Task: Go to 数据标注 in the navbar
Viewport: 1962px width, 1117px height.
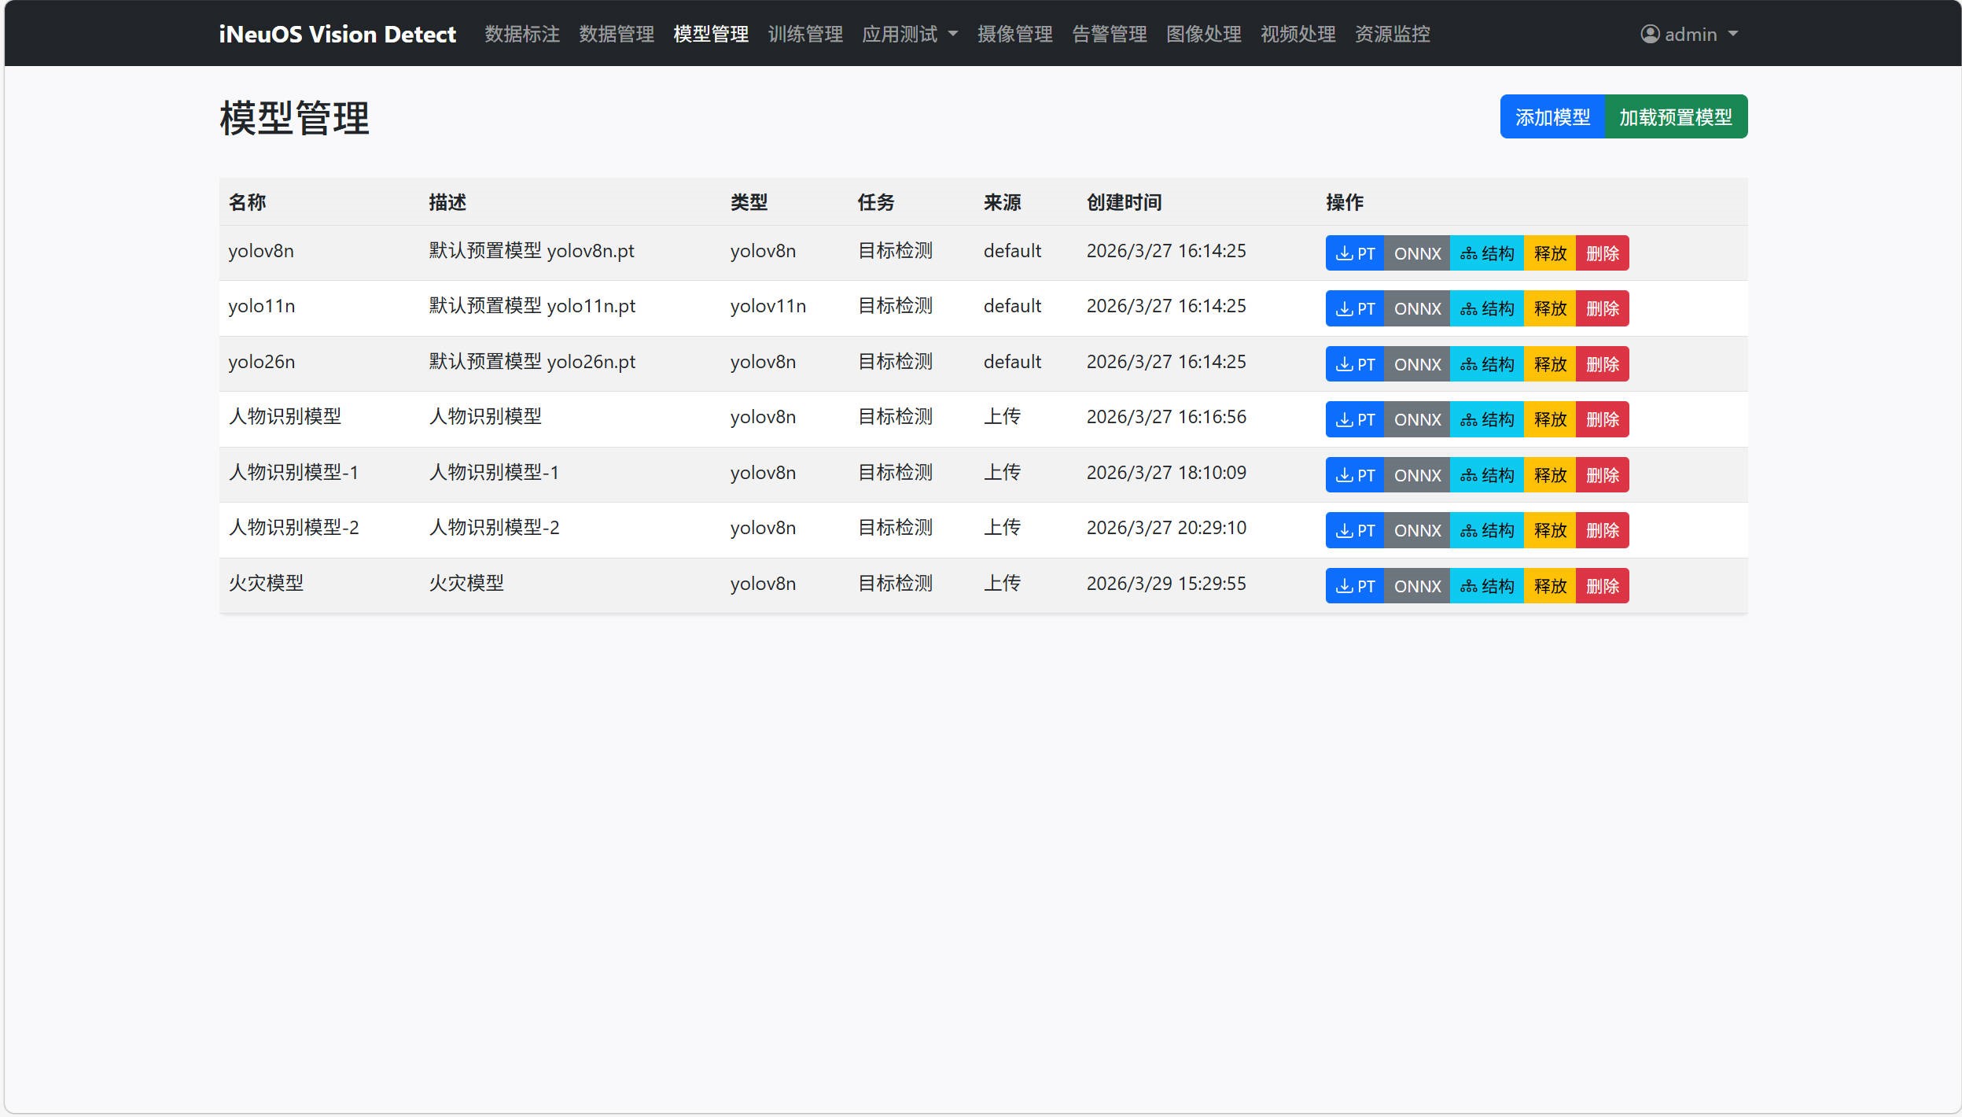Action: [x=522, y=34]
